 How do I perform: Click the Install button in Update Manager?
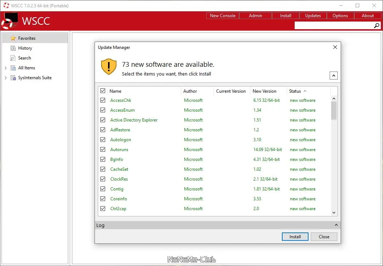[295, 237]
